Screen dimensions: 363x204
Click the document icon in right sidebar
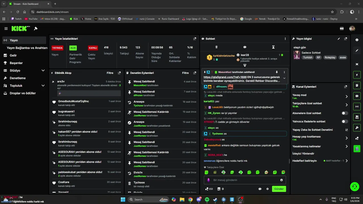(x=357, y=85)
